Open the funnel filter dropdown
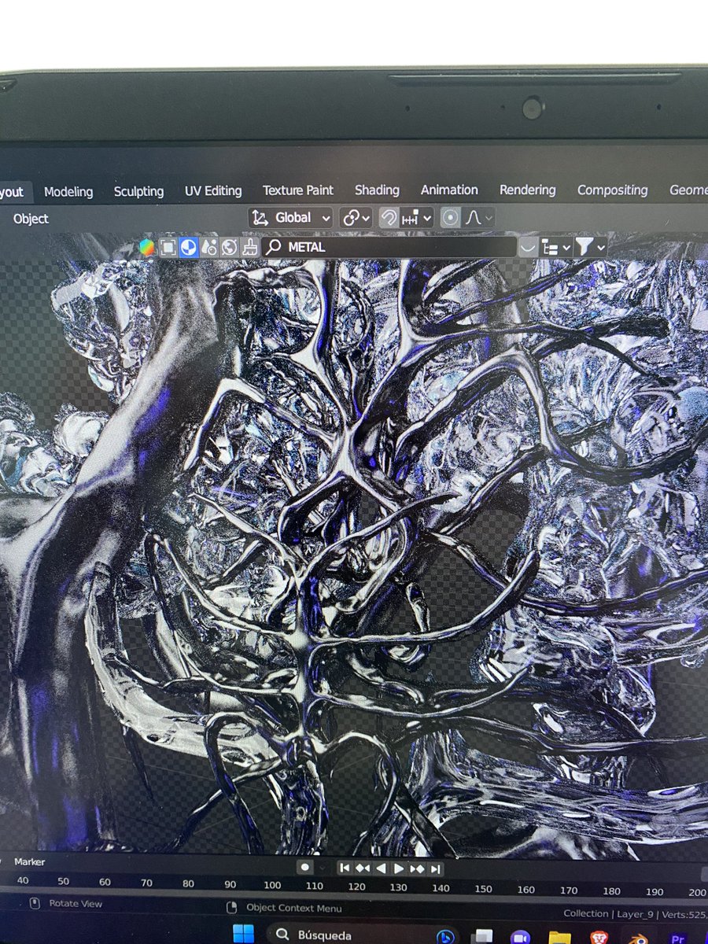The width and height of the screenshot is (708, 944). pos(590,247)
